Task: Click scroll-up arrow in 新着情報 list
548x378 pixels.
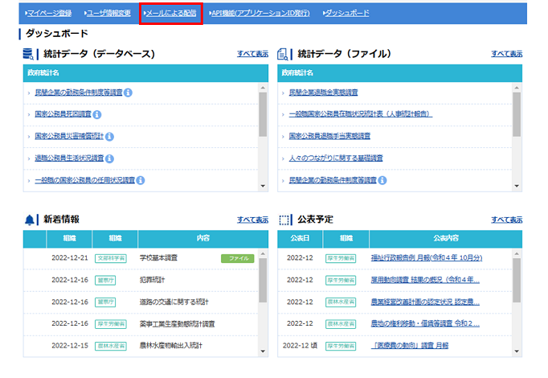Action: (263, 253)
